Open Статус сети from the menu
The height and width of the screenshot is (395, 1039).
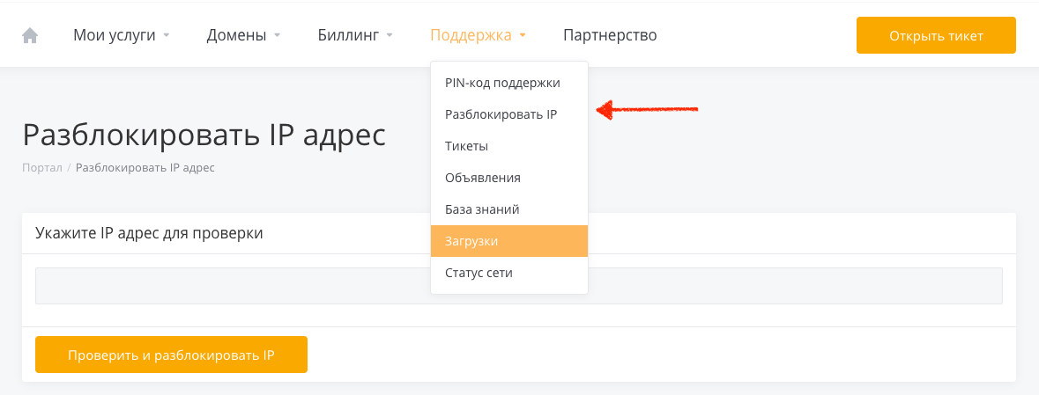pyautogui.click(x=479, y=273)
